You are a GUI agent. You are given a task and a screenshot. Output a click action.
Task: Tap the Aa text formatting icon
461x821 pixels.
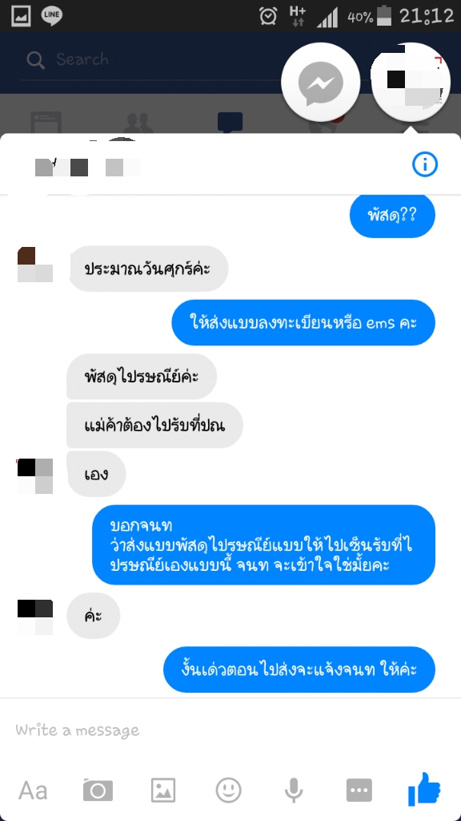pyautogui.click(x=33, y=791)
